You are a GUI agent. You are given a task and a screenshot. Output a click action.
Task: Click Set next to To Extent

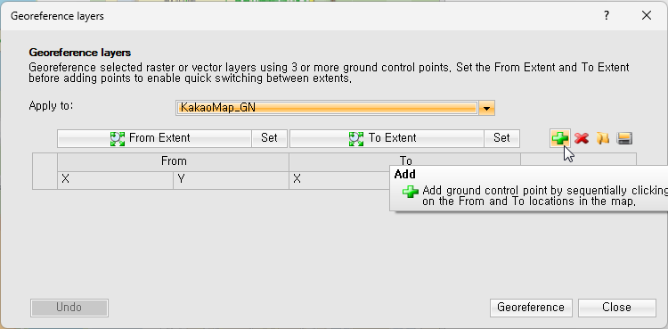tap(501, 138)
